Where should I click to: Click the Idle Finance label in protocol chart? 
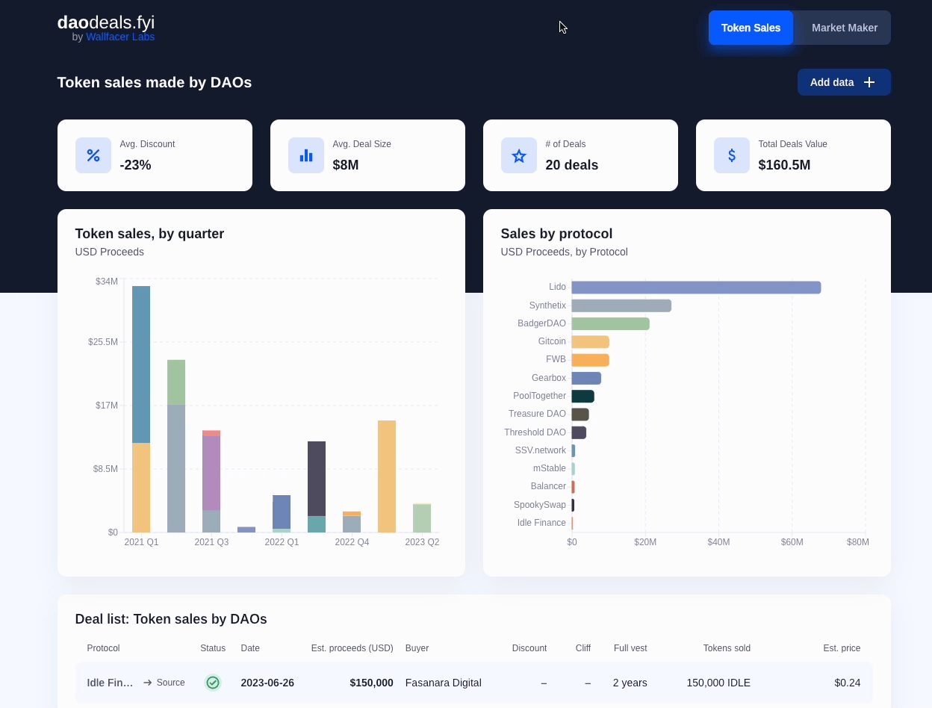pyautogui.click(x=541, y=523)
